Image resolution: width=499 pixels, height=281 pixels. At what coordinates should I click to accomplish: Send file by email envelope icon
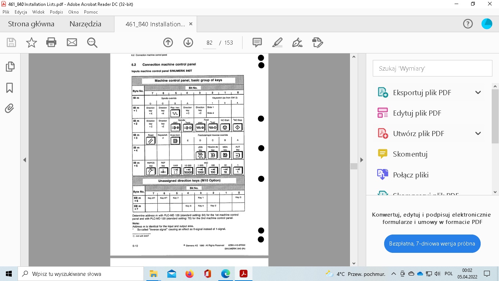coord(72,42)
